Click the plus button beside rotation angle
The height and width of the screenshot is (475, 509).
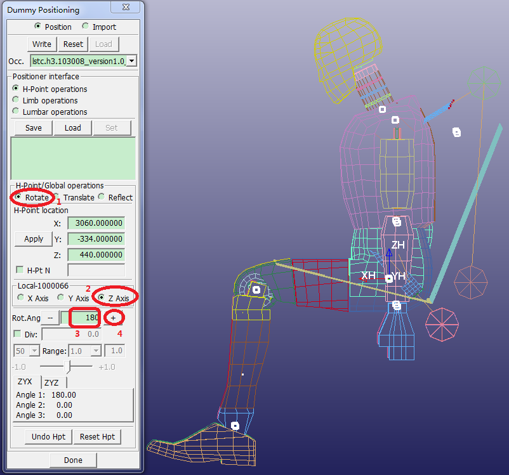(x=114, y=317)
